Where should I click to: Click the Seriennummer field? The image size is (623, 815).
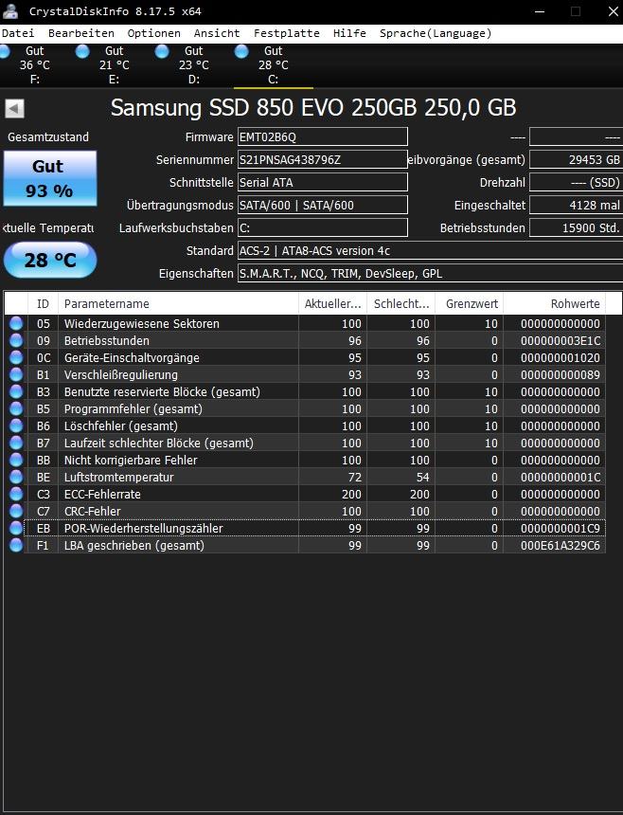pyautogui.click(x=323, y=159)
